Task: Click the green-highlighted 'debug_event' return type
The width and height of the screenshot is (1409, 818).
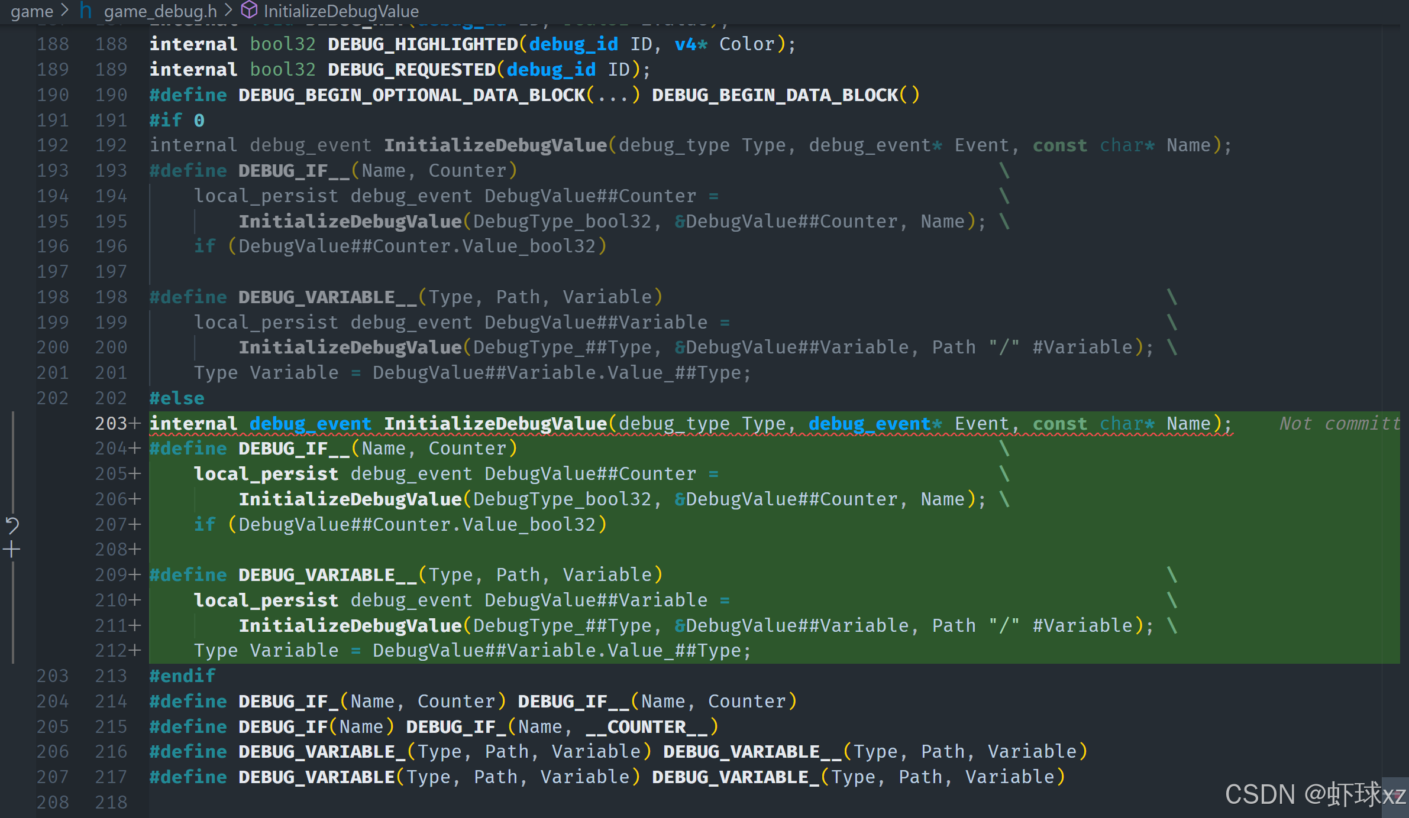Action: point(310,423)
